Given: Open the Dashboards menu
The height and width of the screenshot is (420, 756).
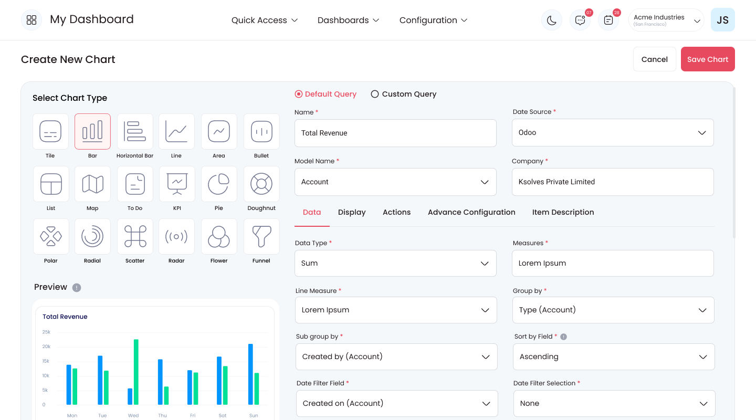Looking at the screenshot, I should [x=348, y=20].
